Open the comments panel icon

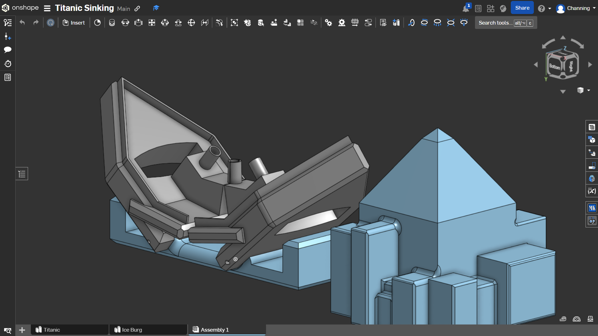point(7,50)
